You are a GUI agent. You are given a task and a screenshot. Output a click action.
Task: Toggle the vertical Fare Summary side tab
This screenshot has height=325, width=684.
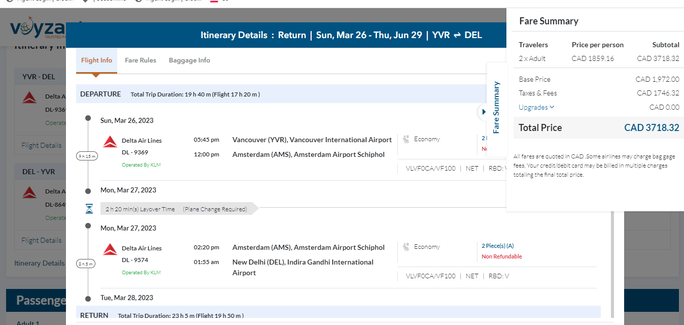point(496,107)
